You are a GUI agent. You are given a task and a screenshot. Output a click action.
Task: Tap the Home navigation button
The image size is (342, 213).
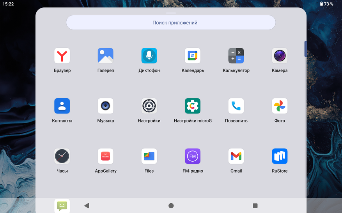point(171,206)
